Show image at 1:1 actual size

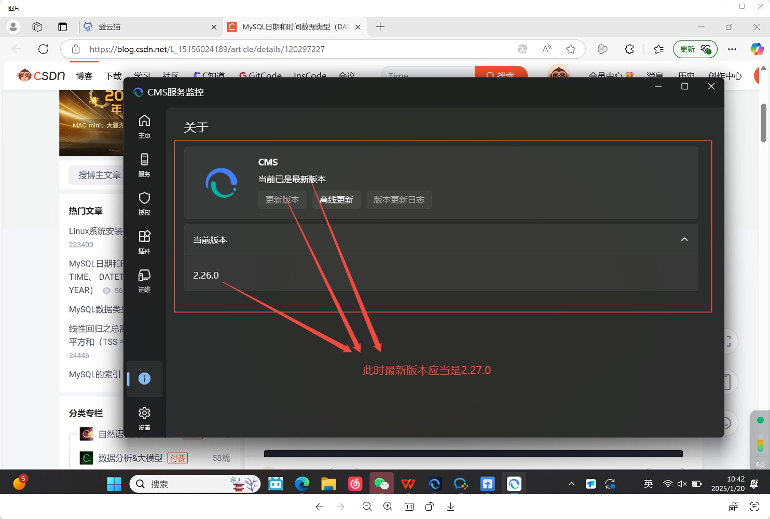click(x=409, y=507)
